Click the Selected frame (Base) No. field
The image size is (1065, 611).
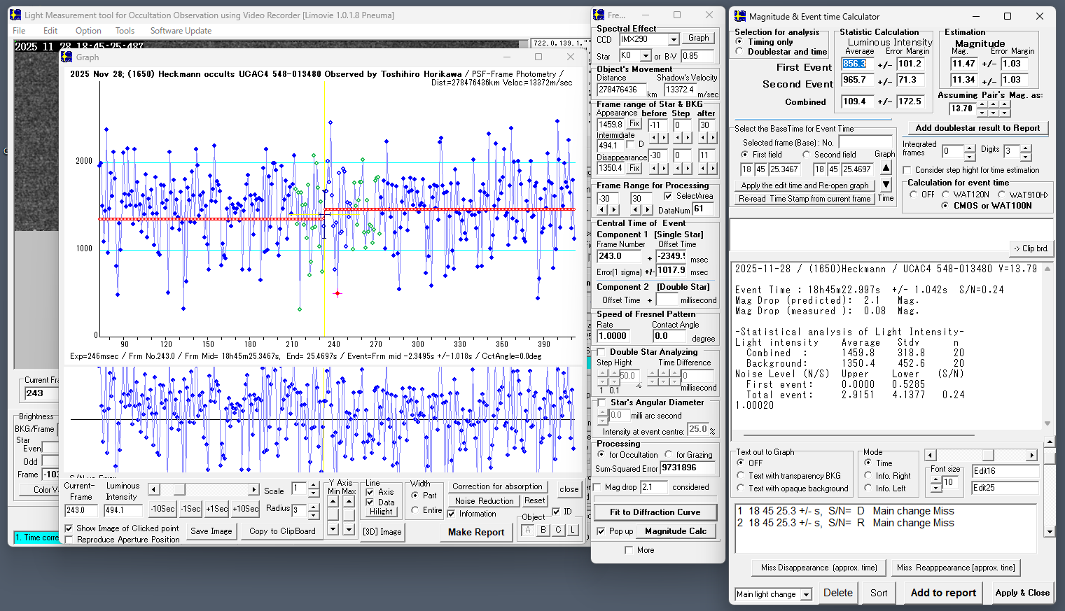pyautogui.click(x=865, y=142)
